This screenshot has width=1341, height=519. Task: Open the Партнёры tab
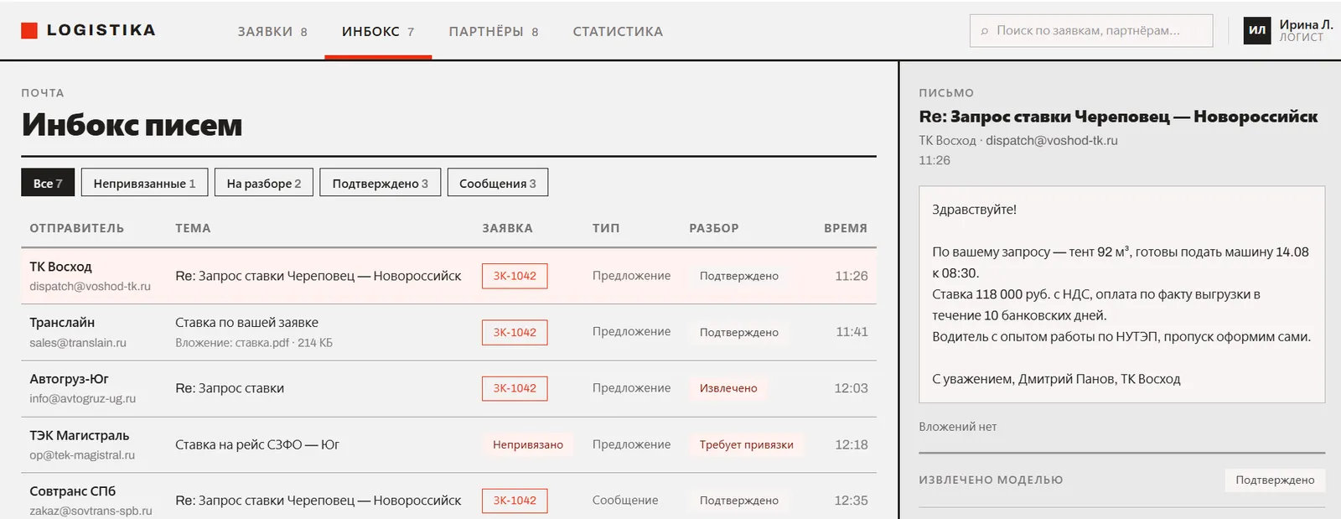[x=494, y=31]
